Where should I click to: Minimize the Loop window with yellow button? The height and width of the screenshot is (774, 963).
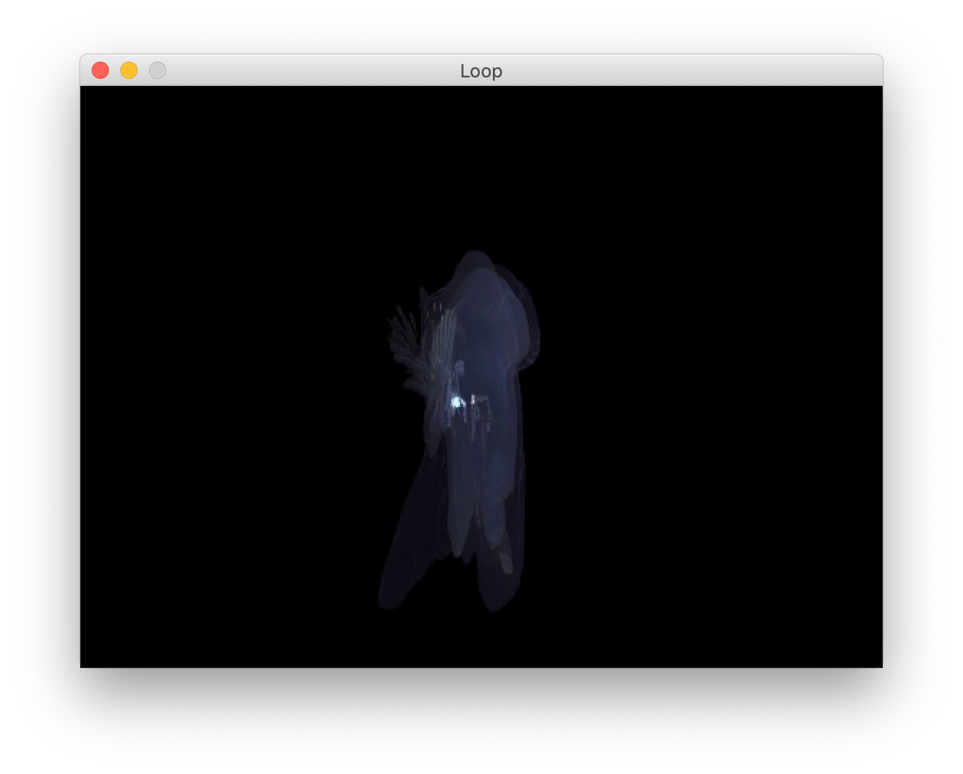pyautogui.click(x=129, y=70)
